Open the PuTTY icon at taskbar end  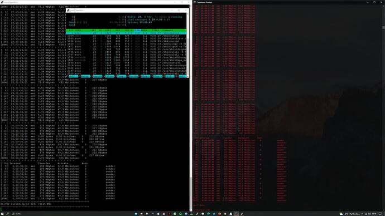click(x=242, y=214)
